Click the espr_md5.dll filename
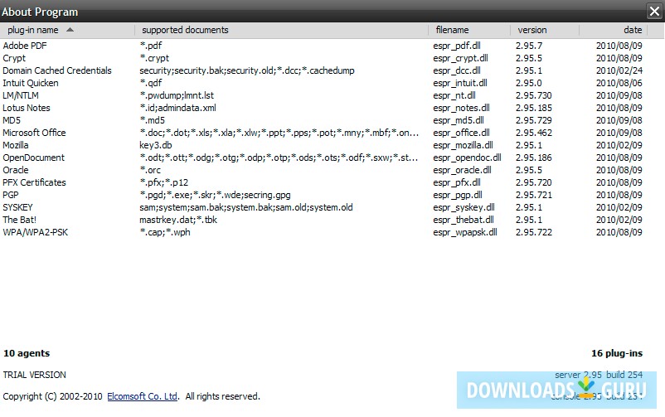 (x=459, y=120)
